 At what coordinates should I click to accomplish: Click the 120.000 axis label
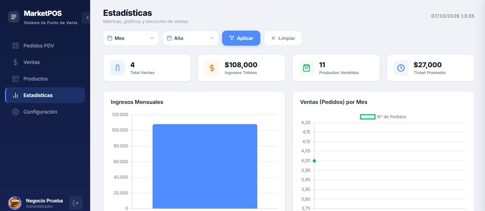119,115
